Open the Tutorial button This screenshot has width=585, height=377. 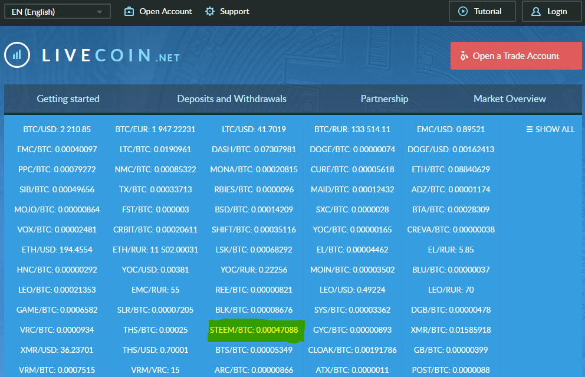pyautogui.click(x=482, y=11)
